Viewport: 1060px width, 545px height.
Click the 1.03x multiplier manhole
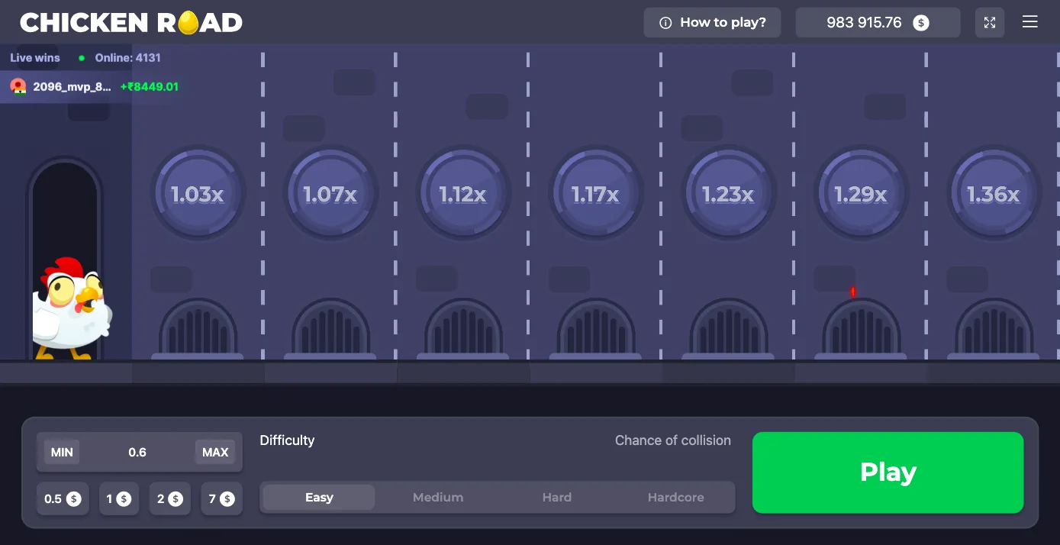[x=198, y=194]
